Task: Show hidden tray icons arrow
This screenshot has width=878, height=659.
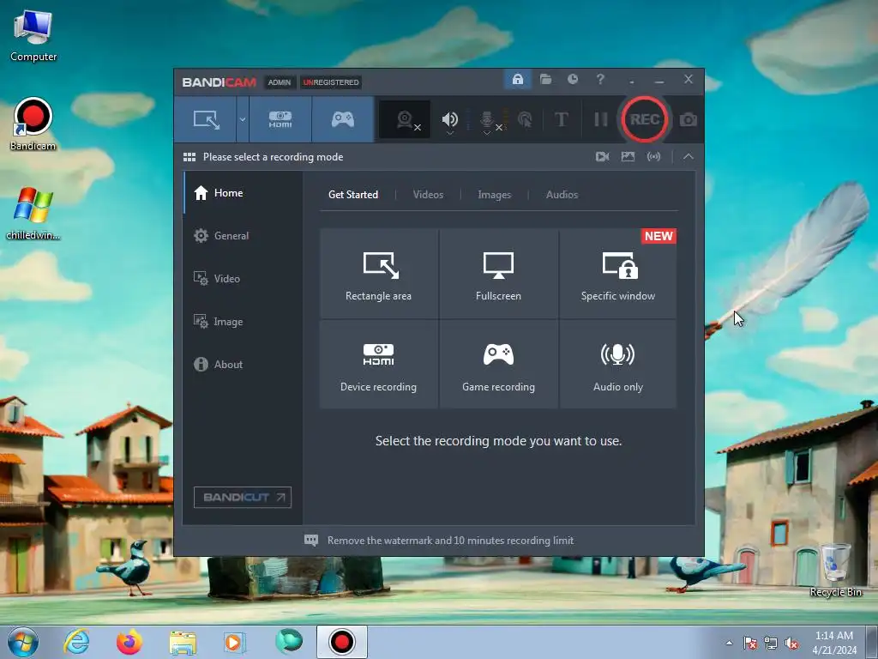Action: [729, 643]
